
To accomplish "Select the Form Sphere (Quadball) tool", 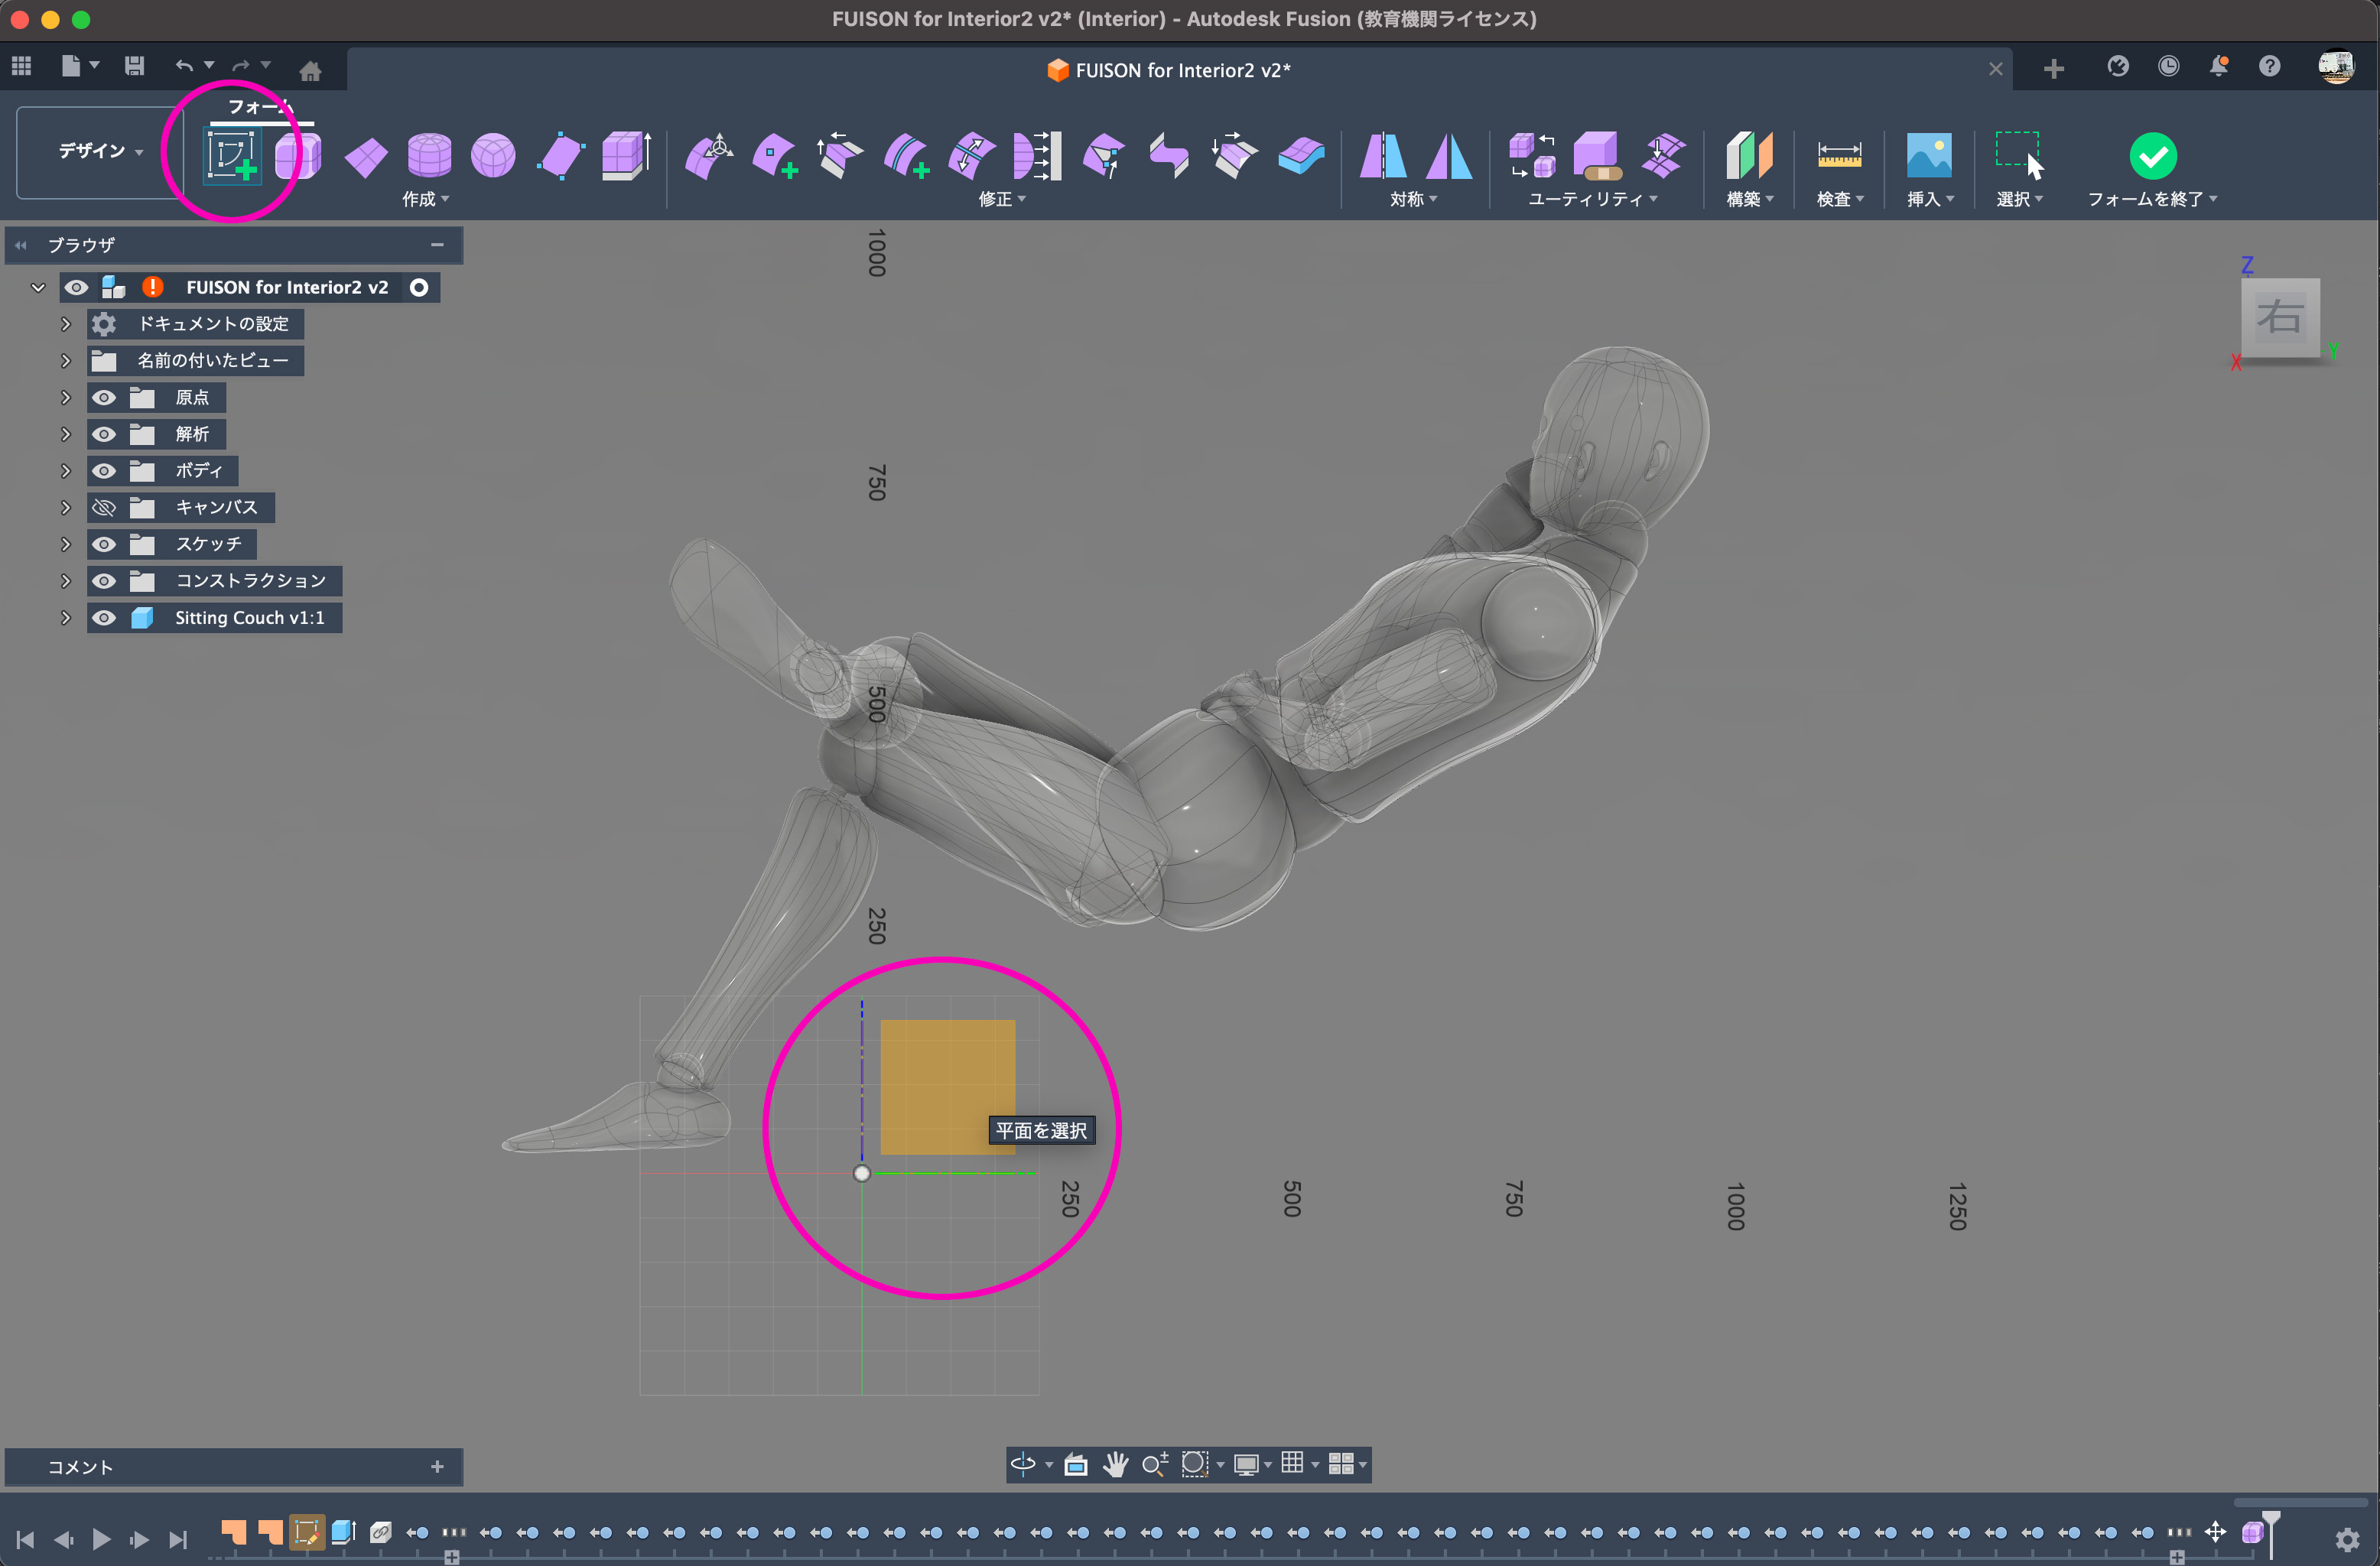I will (493, 155).
